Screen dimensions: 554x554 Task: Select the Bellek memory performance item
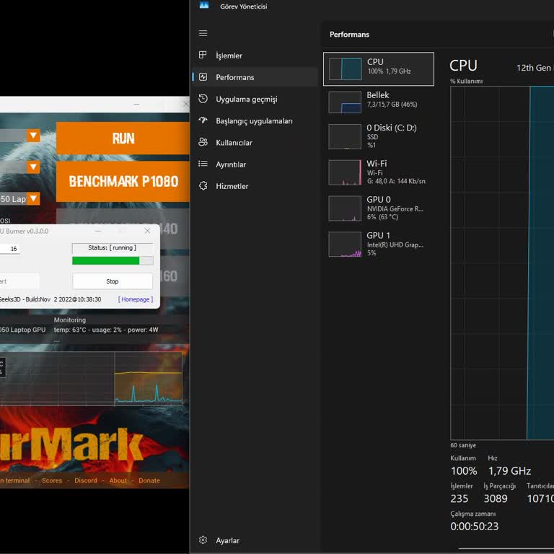[x=379, y=102]
